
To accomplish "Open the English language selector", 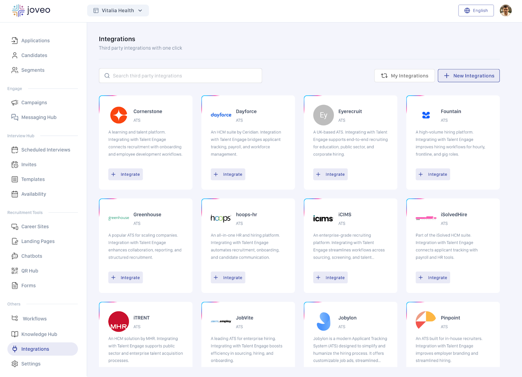I will 476,10.
